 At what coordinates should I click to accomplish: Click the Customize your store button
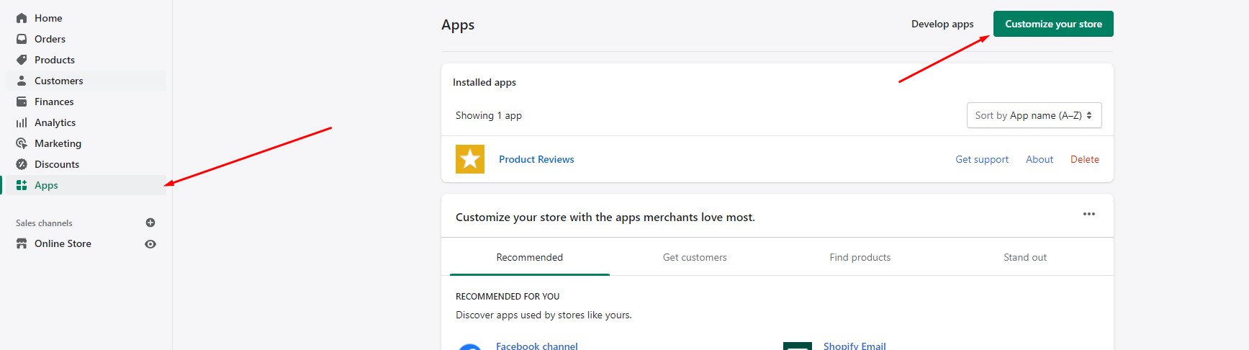tap(1053, 24)
